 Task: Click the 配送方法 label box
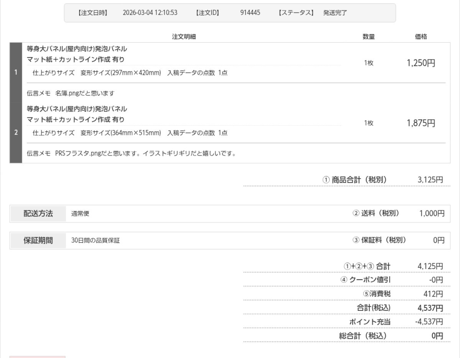pyautogui.click(x=38, y=214)
